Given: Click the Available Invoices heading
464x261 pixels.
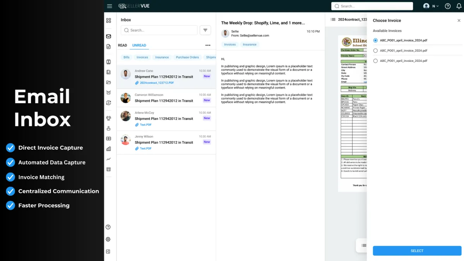Looking at the screenshot, I should [387, 31].
